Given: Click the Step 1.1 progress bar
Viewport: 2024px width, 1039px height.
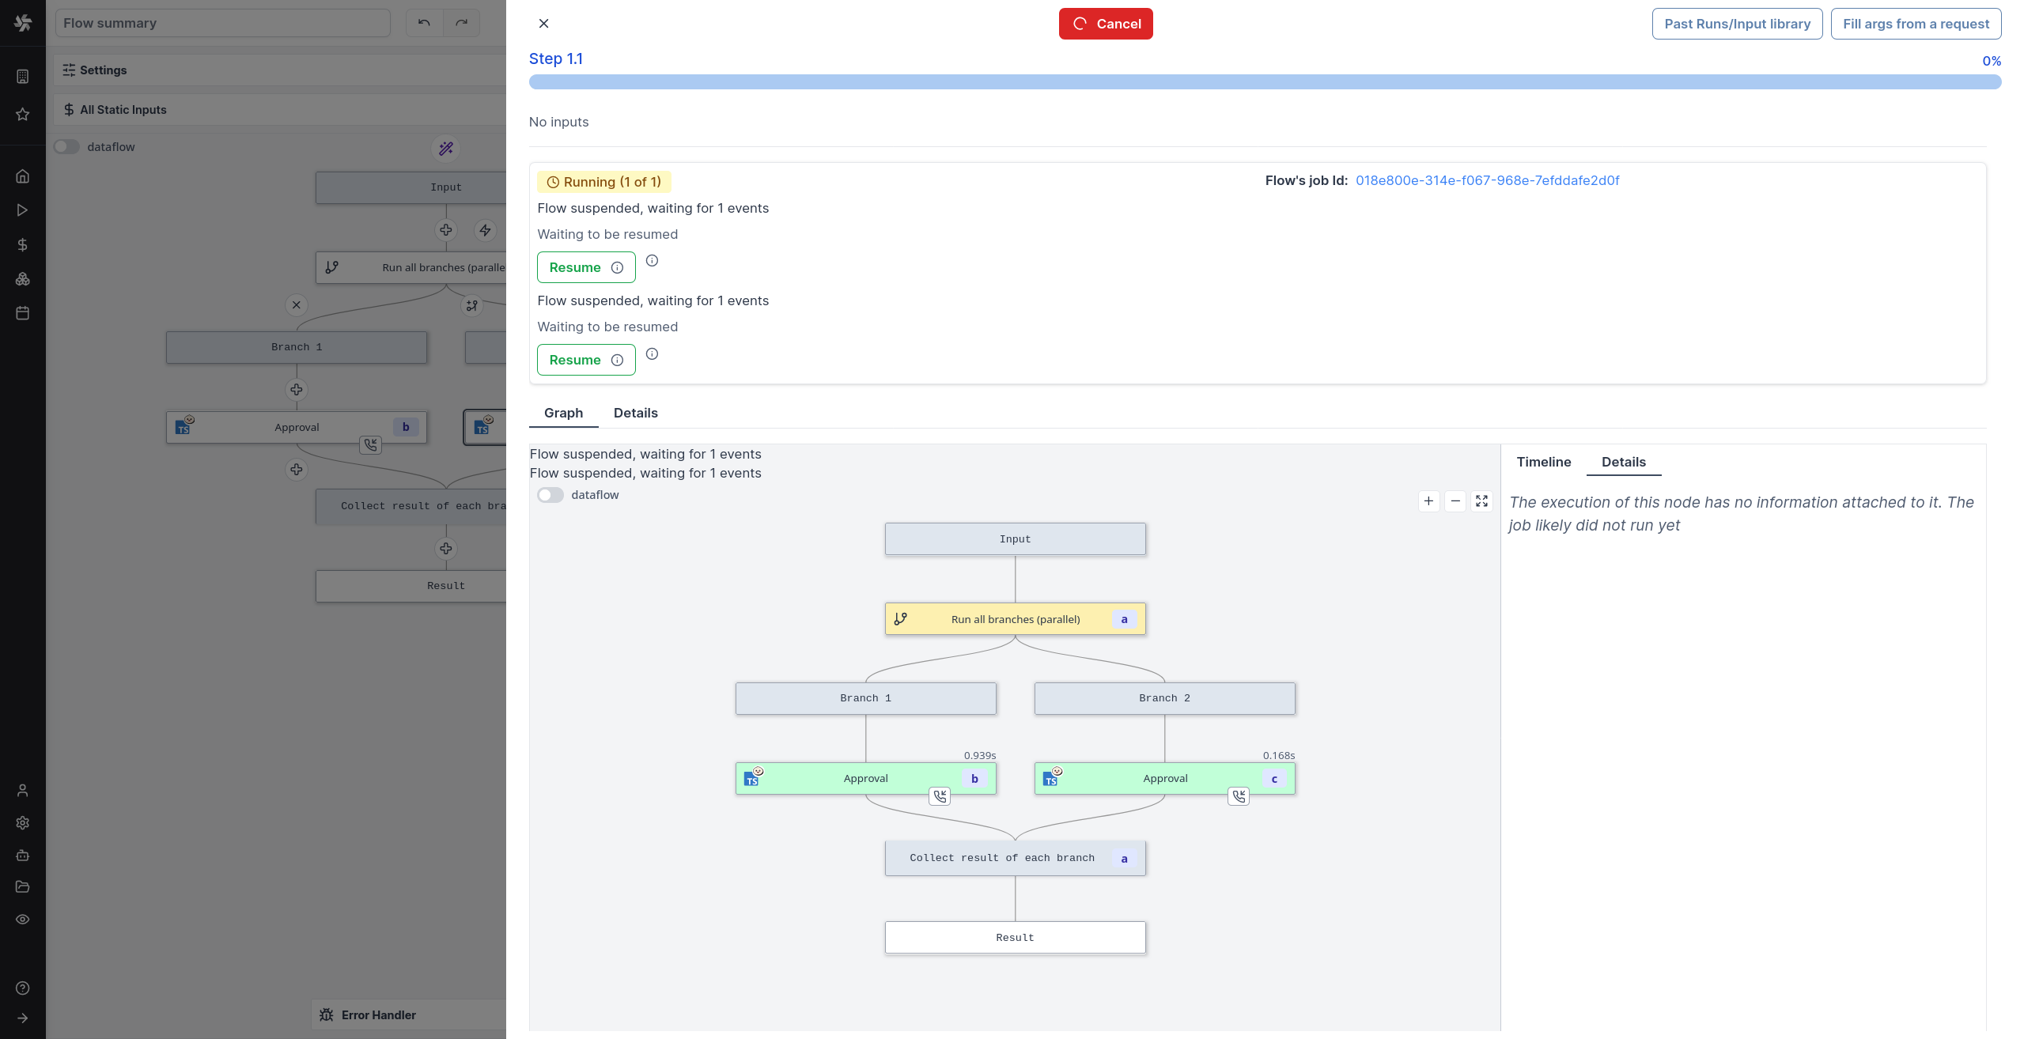Looking at the screenshot, I should click(x=1264, y=82).
